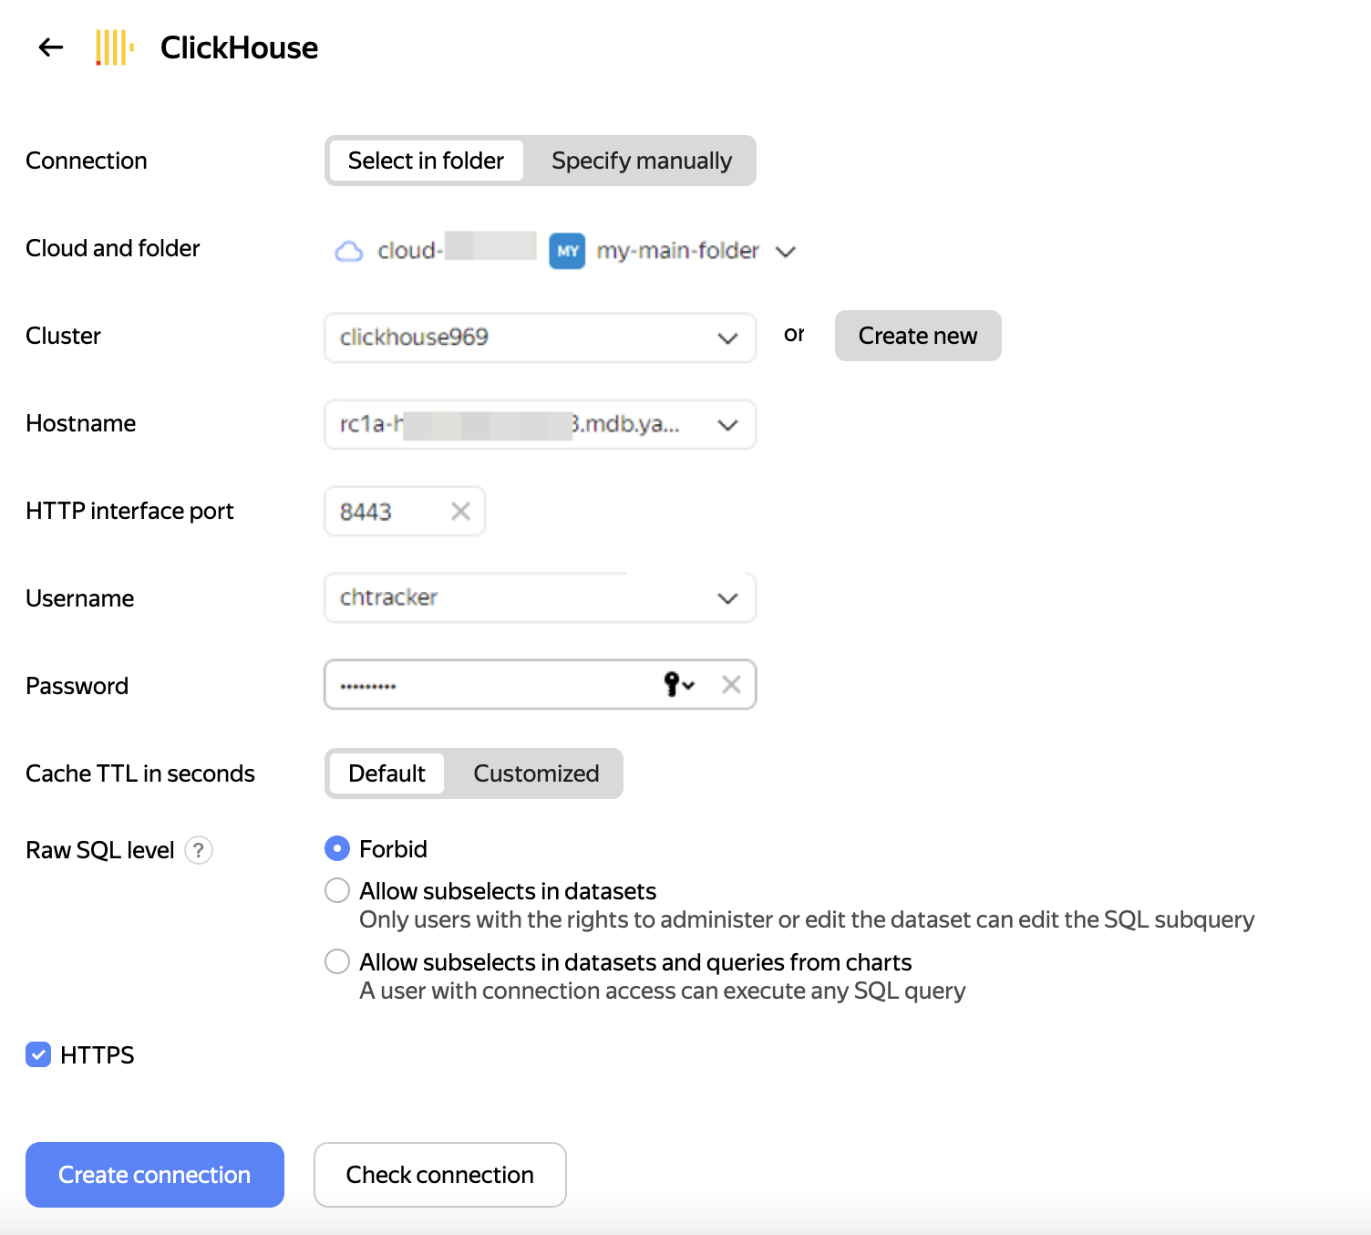Select Allow subselects in datasets and queries from charts
1371x1235 pixels.
tap(336, 960)
